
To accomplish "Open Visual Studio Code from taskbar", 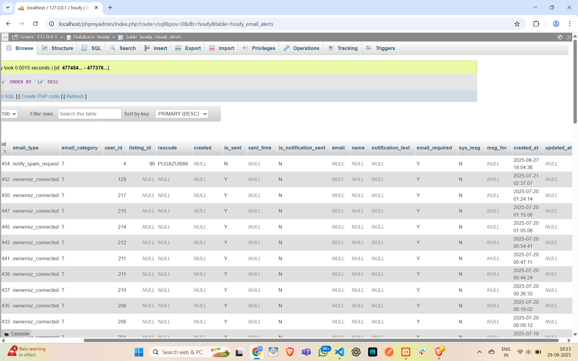I will click(339, 352).
